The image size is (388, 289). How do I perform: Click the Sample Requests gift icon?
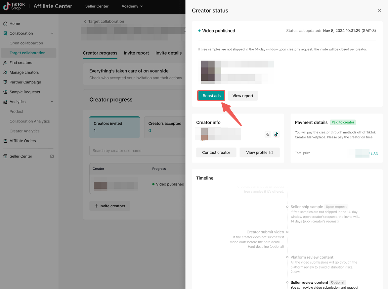[5, 92]
